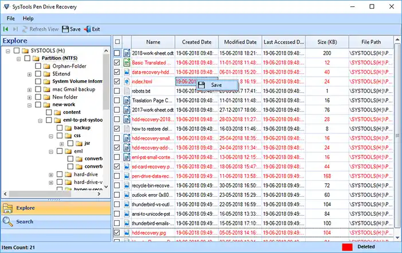Click the document icon of 2017-work-sheet.odt
This screenshot has height=253, width=402.
pyautogui.click(x=127, y=110)
